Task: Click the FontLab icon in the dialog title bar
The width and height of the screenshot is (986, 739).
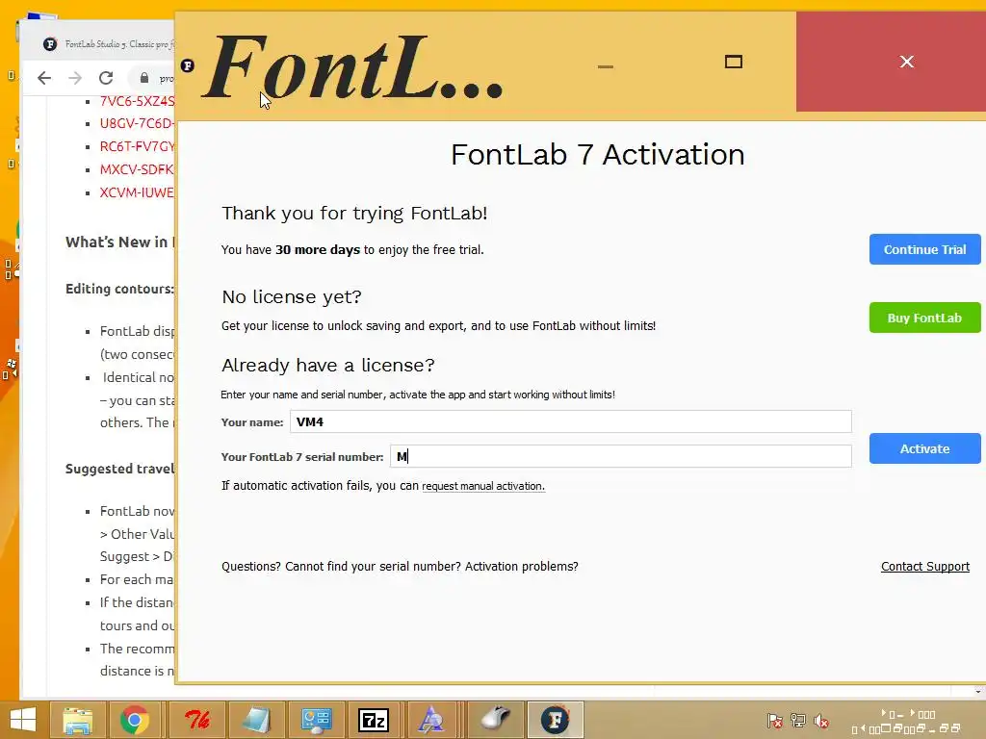Action: click(x=188, y=65)
